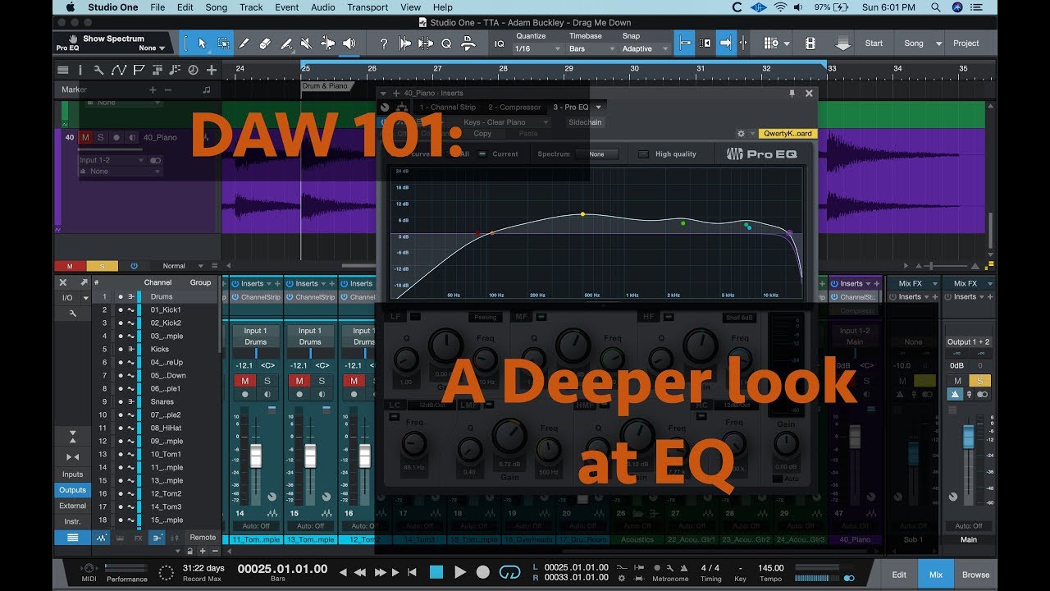Image resolution: width=1050 pixels, height=591 pixels.
Task: Solo the 40_Piano track
Action: click(101, 137)
